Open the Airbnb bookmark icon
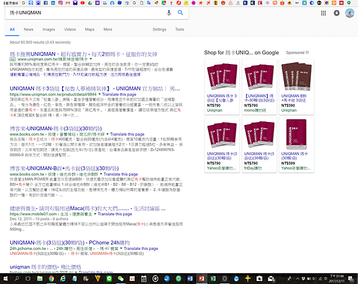The width and height of the screenshot is (358, 284). coord(230,3)
